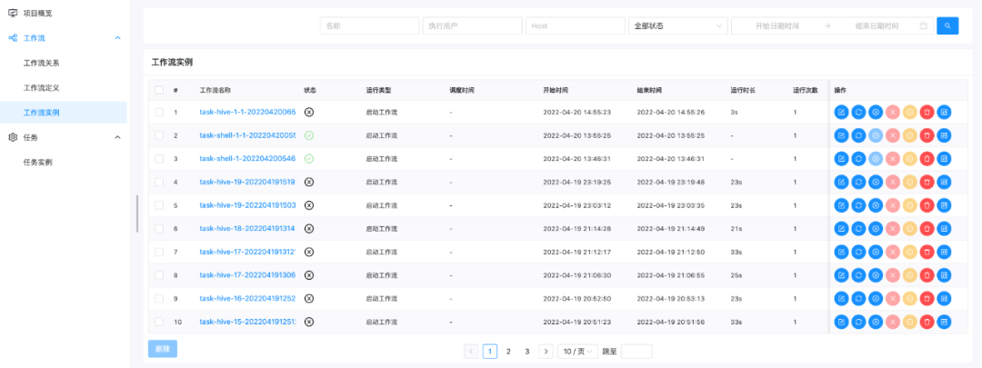Viewport: 982px width, 368px height.
Task: Click the recover-failed icon in row 5
Action: coord(876,205)
